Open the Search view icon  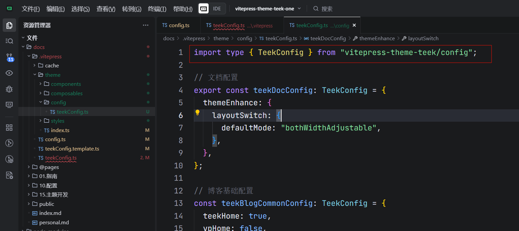click(x=9, y=41)
